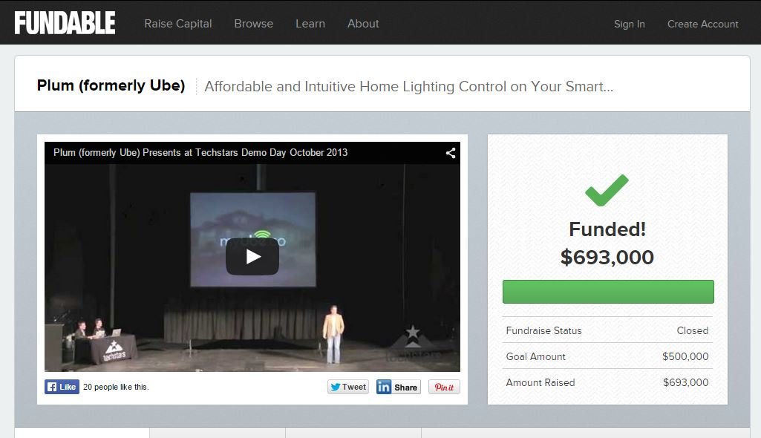
Task: Tweet this campaign
Action: [x=348, y=387]
